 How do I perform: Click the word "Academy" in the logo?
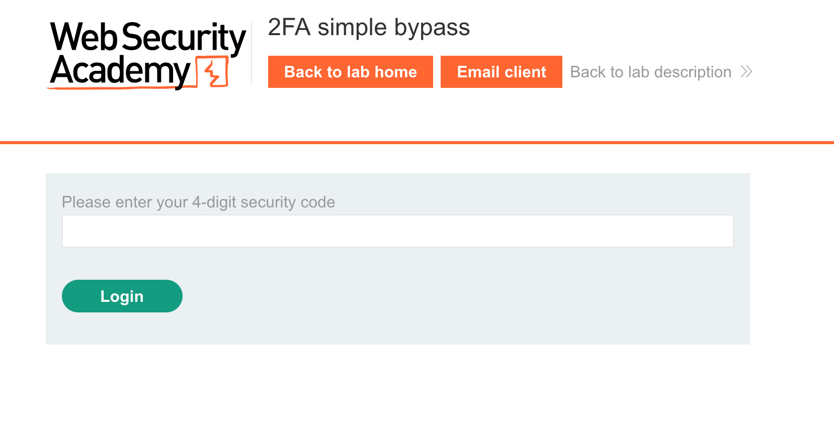pyautogui.click(x=121, y=71)
